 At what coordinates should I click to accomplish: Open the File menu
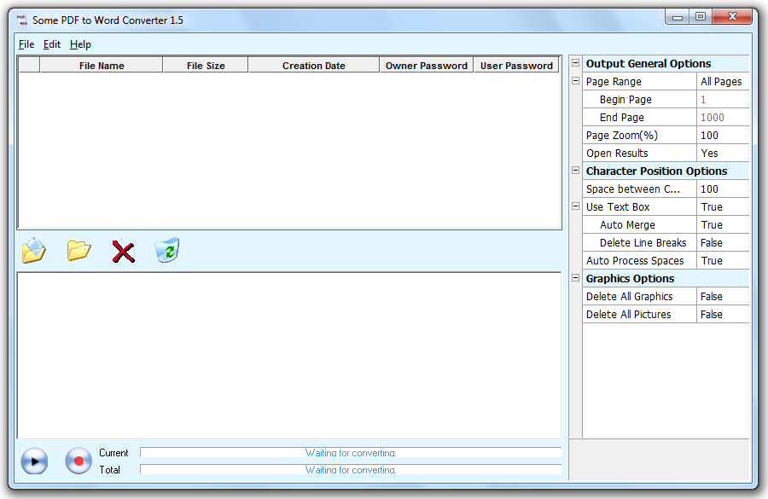26,44
